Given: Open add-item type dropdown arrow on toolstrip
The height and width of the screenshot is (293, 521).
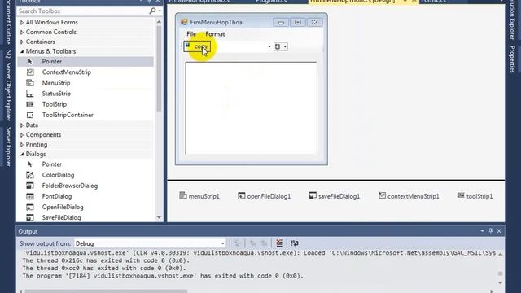Looking at the screenshot, I should click(x=285, y=46).
